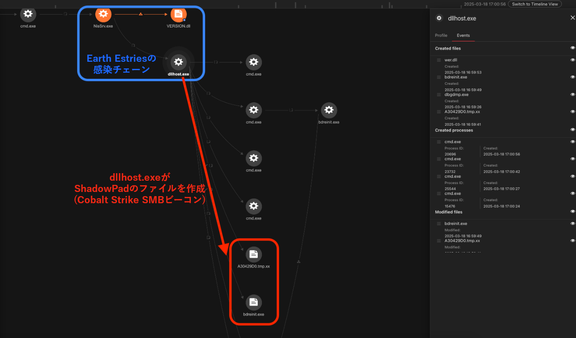Toggle visibility of Created processes section

[x=573, y=130]
